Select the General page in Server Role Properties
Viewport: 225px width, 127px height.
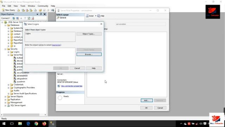click(x=63, y=18)
